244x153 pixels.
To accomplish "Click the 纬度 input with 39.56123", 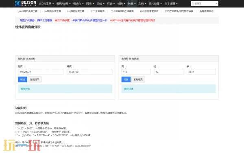I will pos(89,72).
